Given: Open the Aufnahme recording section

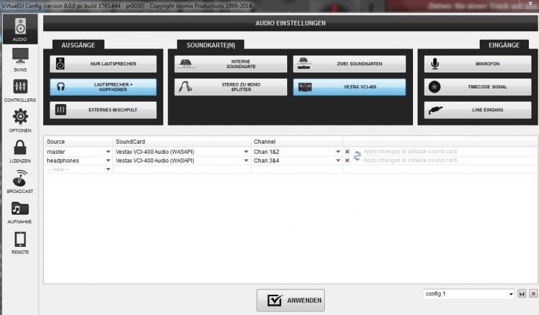Looking at the screenshot, I should [x=20, y=211].
